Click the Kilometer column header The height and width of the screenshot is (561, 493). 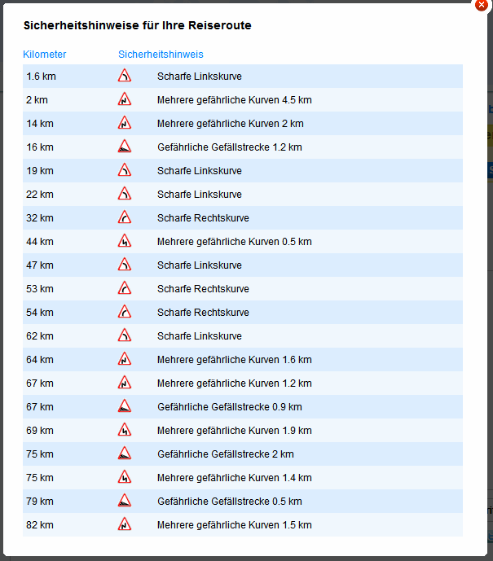click(45, 55)
